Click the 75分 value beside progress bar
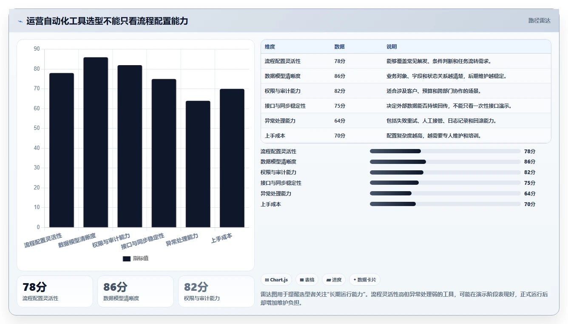 pyautogui.click(x=530, y=183)
